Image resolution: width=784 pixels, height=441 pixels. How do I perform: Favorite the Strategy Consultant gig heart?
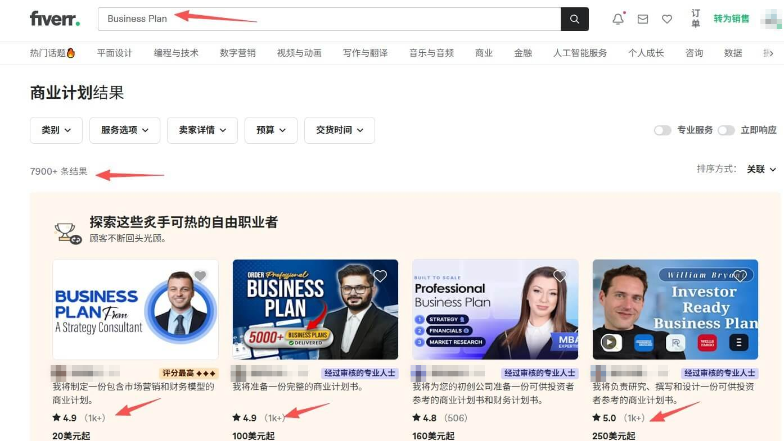[x=200, y=275]
